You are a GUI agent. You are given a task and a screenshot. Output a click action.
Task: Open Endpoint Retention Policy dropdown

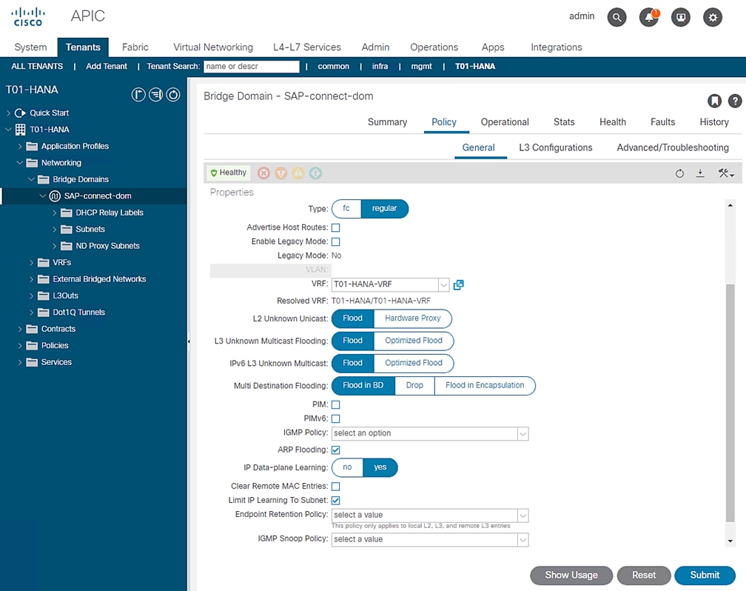point(522,515)
